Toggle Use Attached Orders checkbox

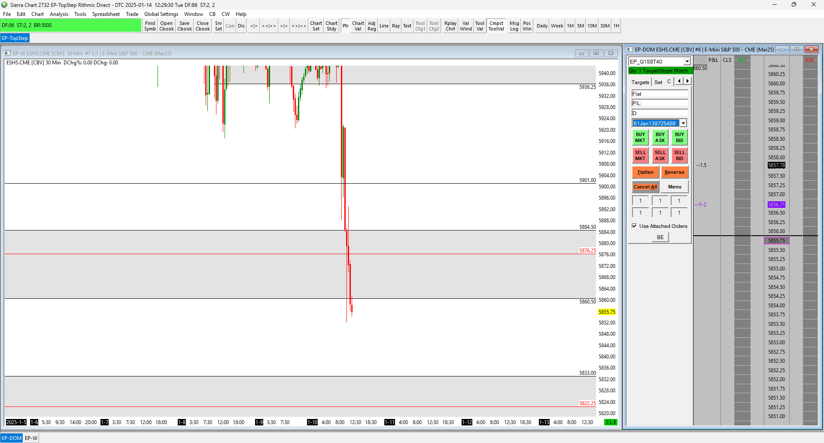634,226
